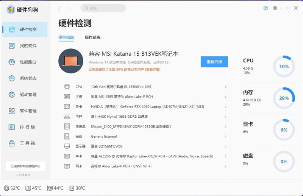Click the 工具箱 briefcase icon
Viewport: 303px width, 196px height.
pos(12,143)
